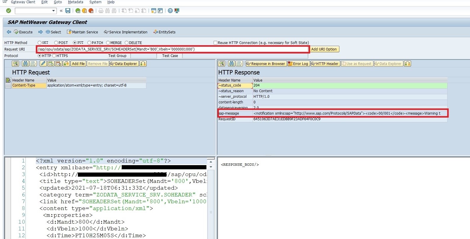Image resolution: width=470 pixels, height=239 pixels.
Task: Click the Find binoculars icon in HTTP Request toolbar
Action: click(x=25, y=64)
